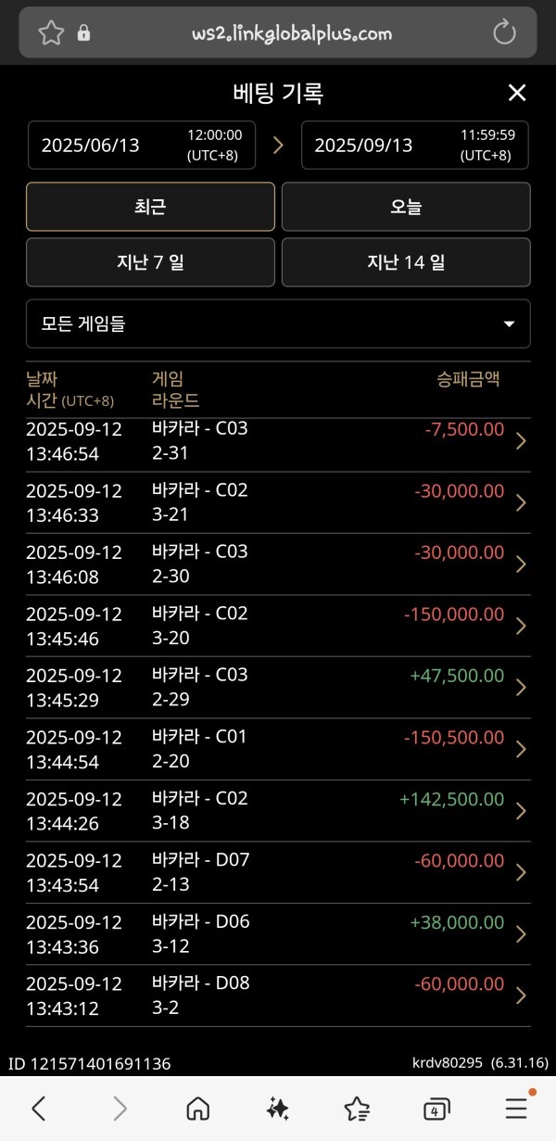
Task: Open the browser menu with the orange dot
Action: (515, 1109)
